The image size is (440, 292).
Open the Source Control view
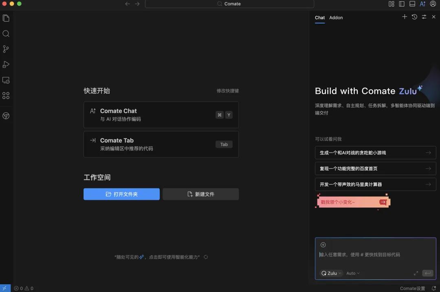tap(6, 49)
